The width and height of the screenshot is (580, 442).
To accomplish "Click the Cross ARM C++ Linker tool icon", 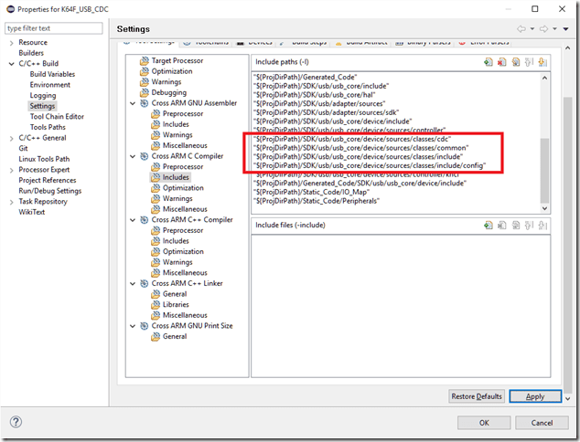I will (x=145, y=284).
